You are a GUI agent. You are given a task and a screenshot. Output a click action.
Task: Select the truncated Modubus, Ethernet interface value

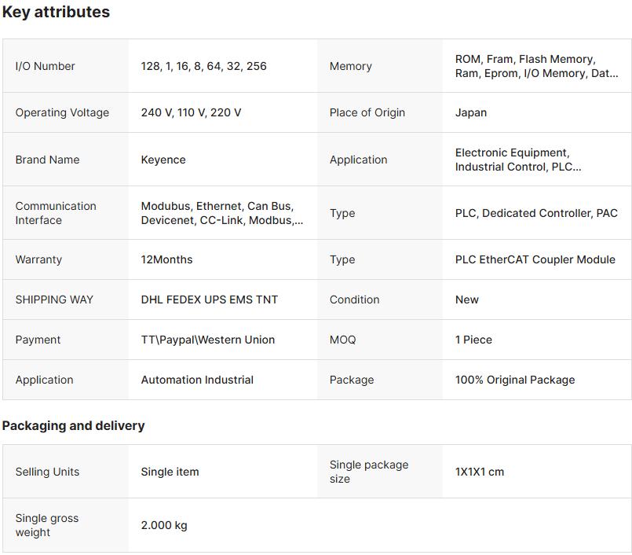coord(221,213)
